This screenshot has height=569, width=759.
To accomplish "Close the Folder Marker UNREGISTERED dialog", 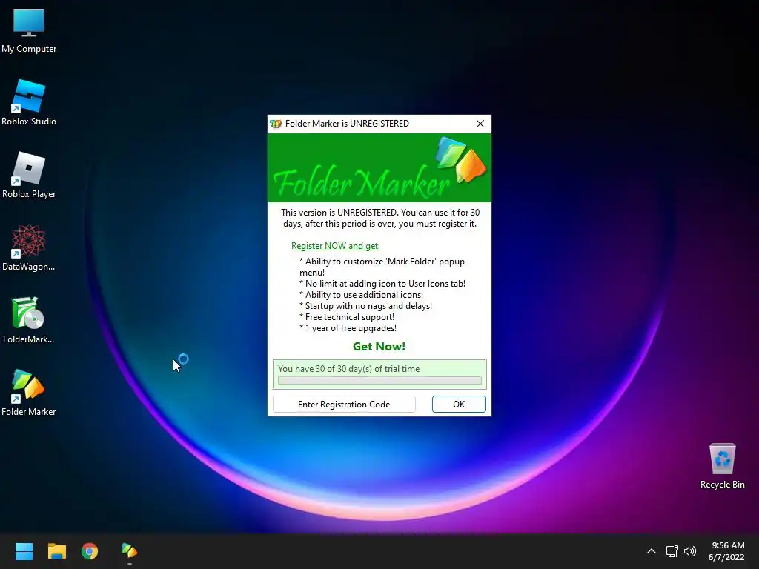I will tap(480, 124).
